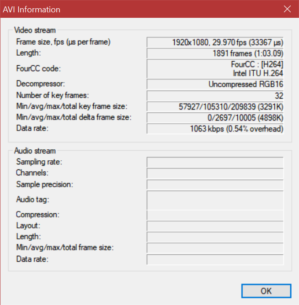Click the Uncompressed RGB16 decompressor value
The height and width of the screenshot is (305, 299).
click(215, 84)
